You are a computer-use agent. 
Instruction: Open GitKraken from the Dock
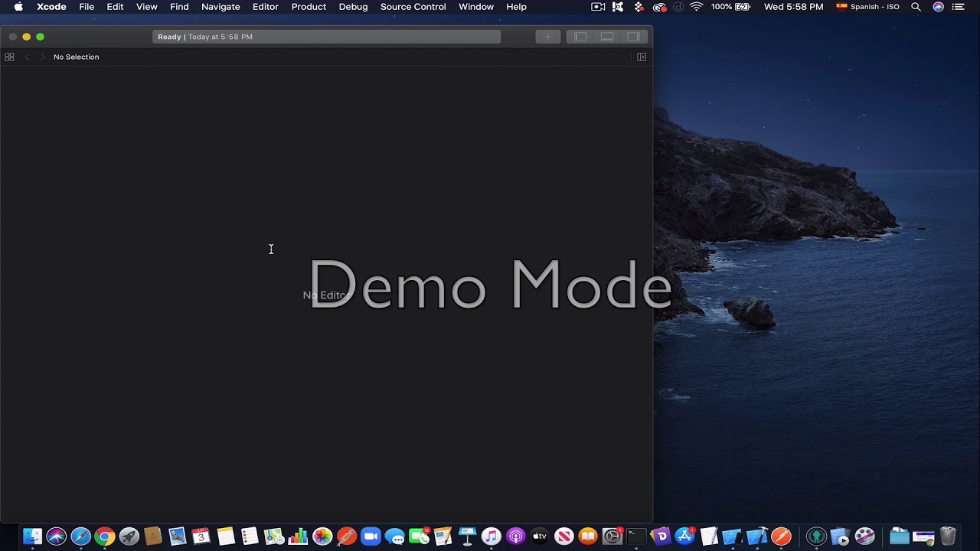[x=816, y=536]
